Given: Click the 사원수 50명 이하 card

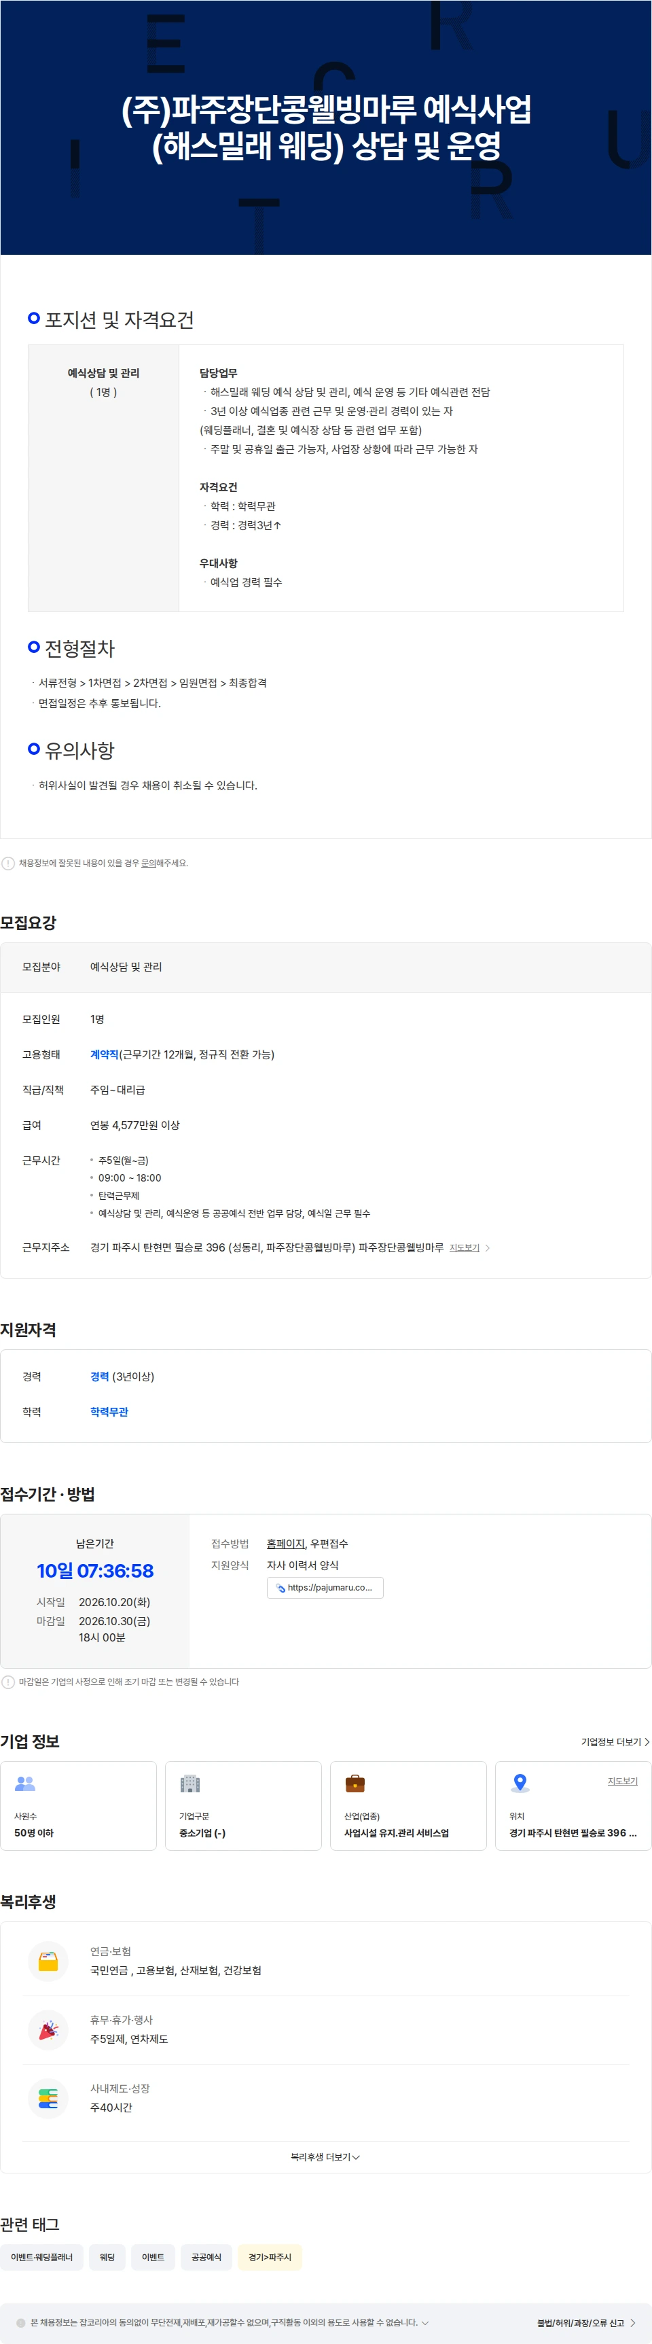Looking at the screenshot, I should [78, 1806].
